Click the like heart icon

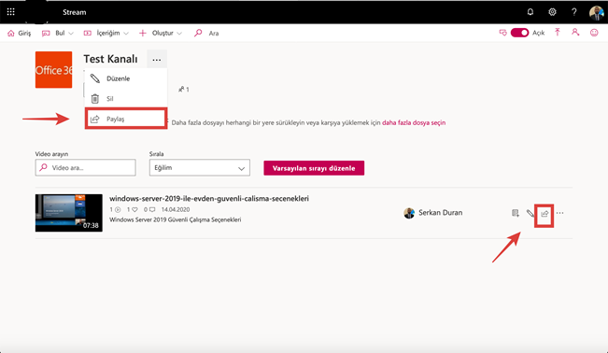[x=134, y=209]
